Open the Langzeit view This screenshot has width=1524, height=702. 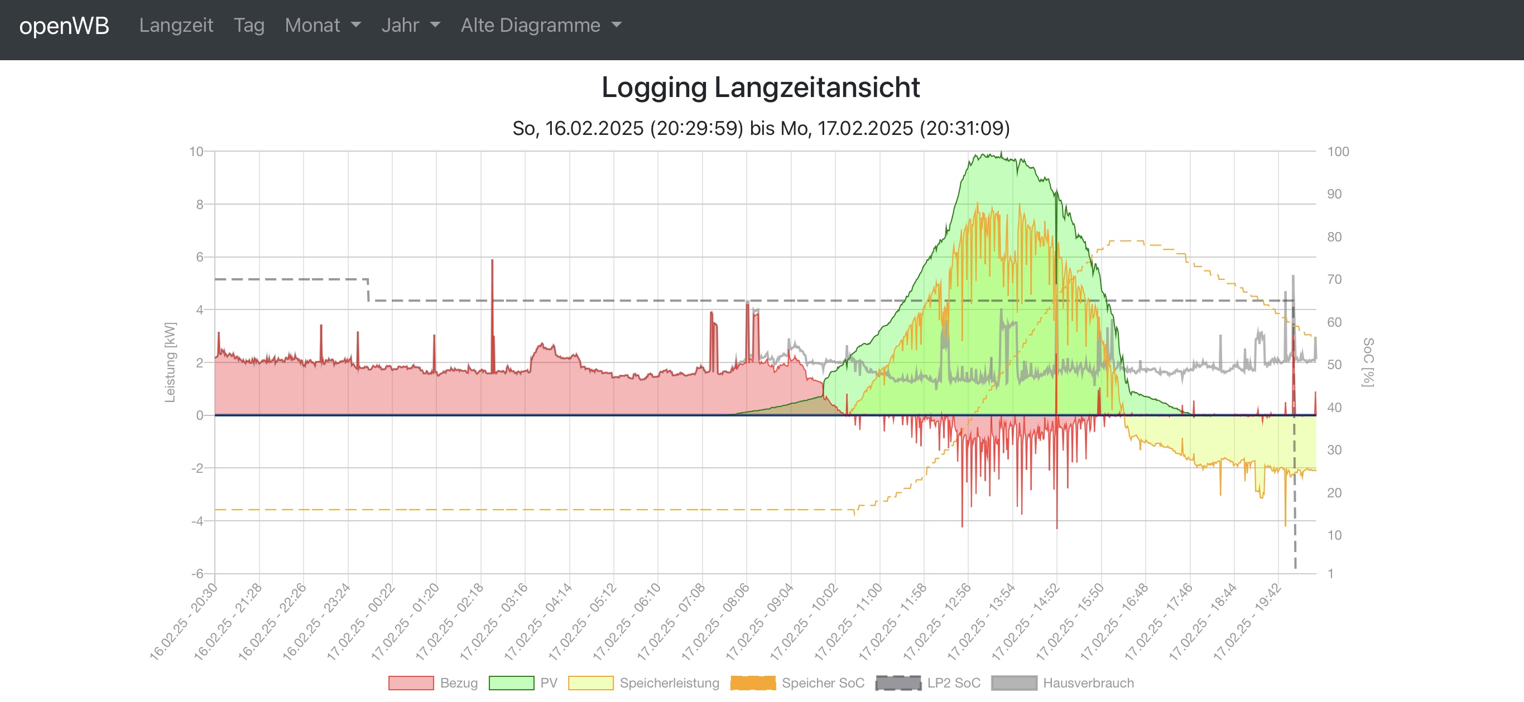pos(176,26)
